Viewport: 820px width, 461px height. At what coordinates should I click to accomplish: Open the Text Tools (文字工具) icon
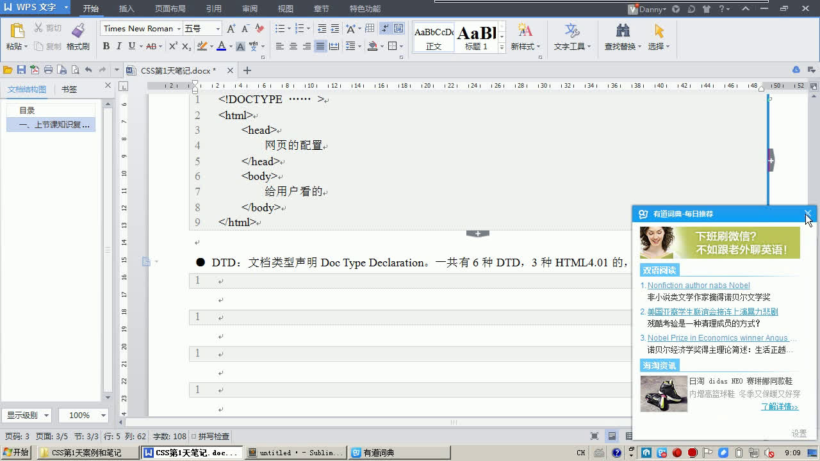point(572,31)
